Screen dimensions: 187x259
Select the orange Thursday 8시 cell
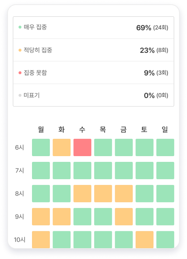pos(103,194)
